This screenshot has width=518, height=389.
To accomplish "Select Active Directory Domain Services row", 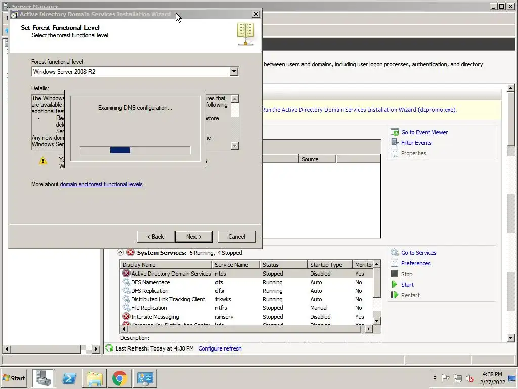I will tap(247, 274).
